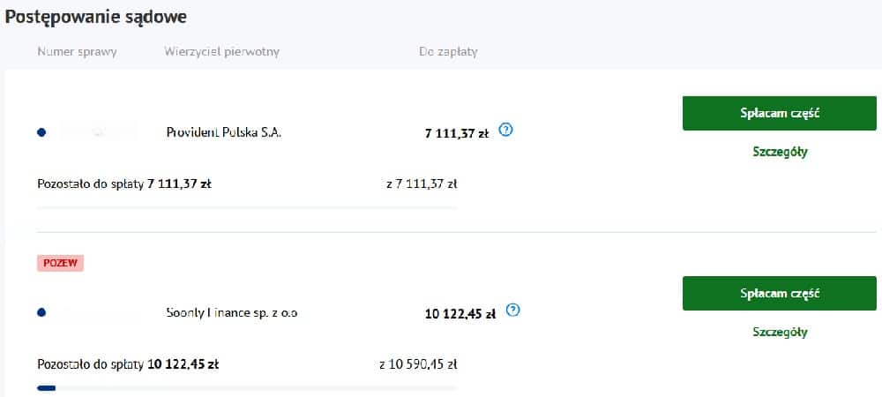Click the bold 10 122,45 zł amount due
The width and height of the screenshot is (882, 397).
coord(459,313)
